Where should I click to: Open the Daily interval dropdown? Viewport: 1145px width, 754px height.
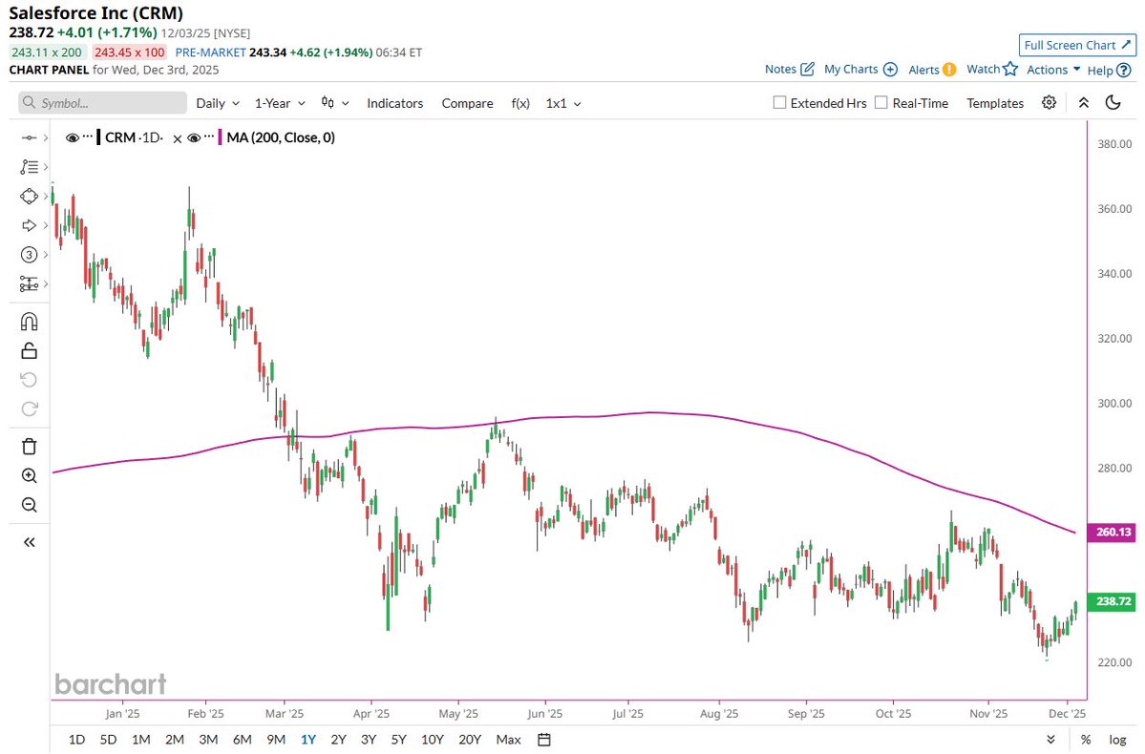point(218,103)
